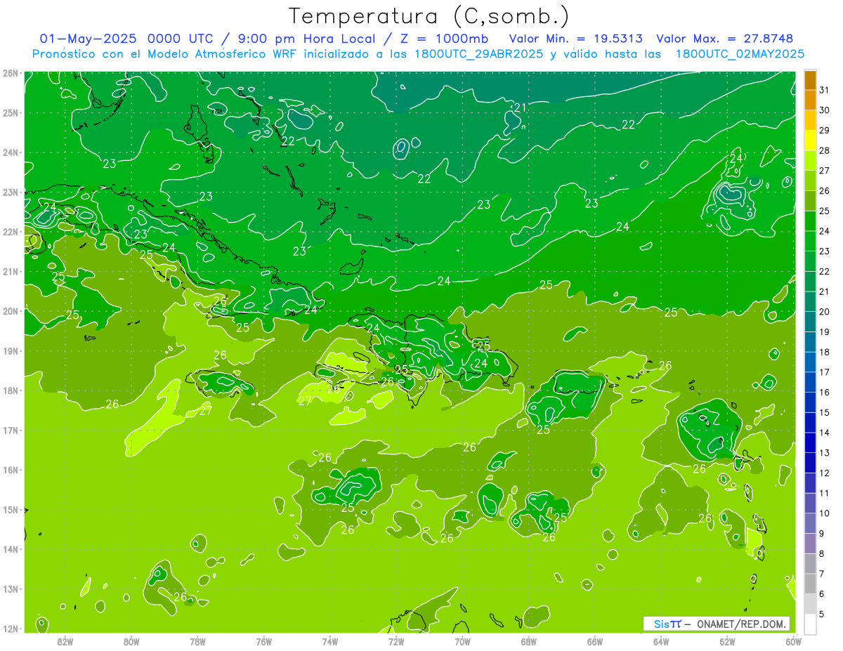Click the ONAMET/REP.DOM. logo box
The width and height of the screenshot is (843, 651).
[x=716, y=624]
